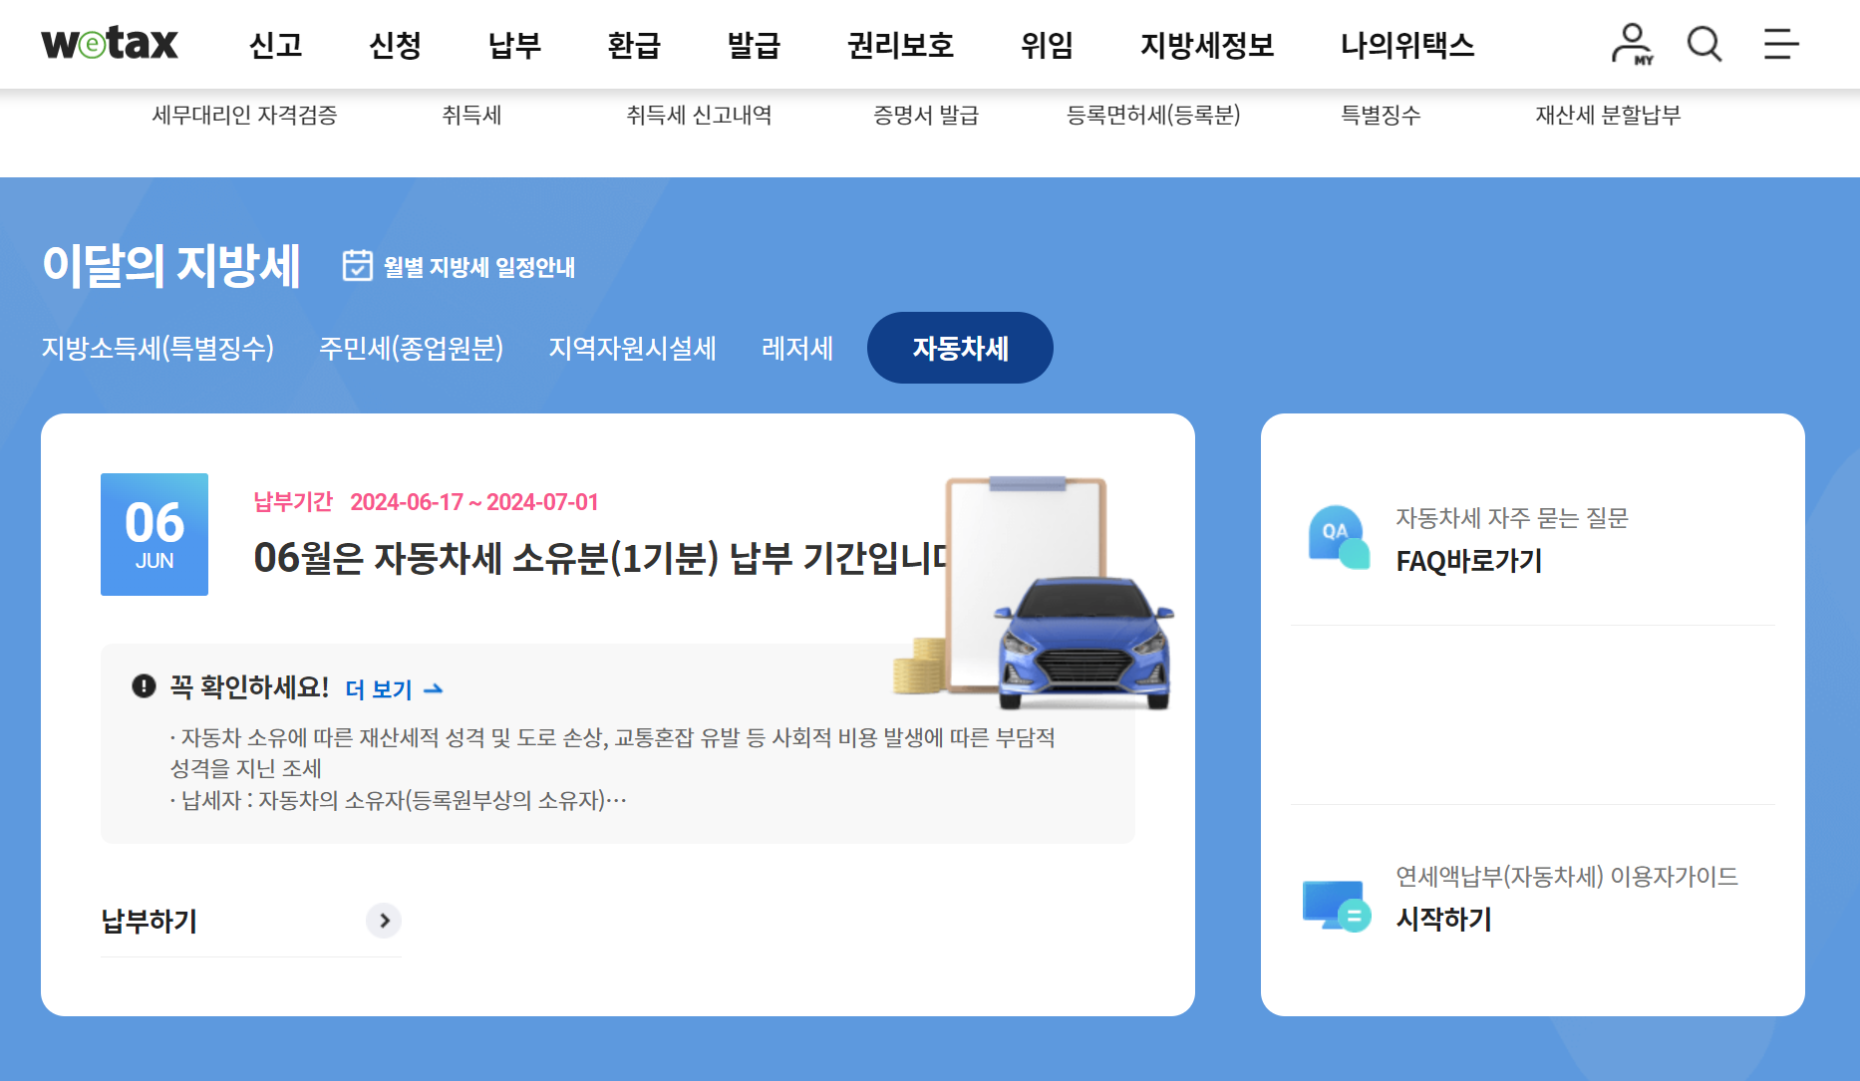Go to 증명서 발급
The height and width of the screenshot is (1081, 1860).
(926, 115)
